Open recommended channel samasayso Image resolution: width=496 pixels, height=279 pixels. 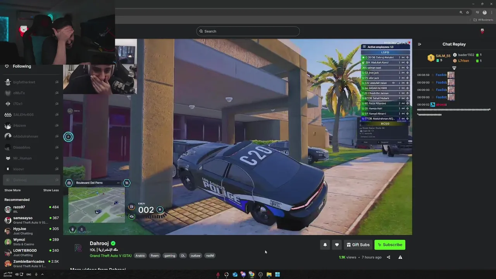tap(31, 220)
